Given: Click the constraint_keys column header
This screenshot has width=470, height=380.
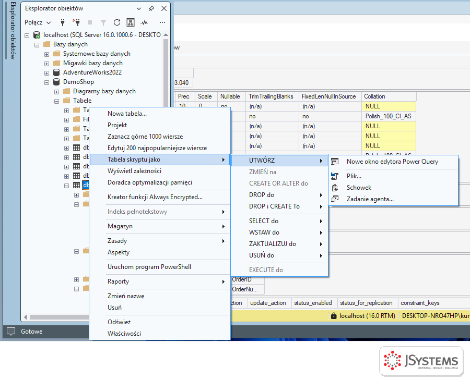Looking at the screenshot, I should pyautogui.click(x=420, y=303).
